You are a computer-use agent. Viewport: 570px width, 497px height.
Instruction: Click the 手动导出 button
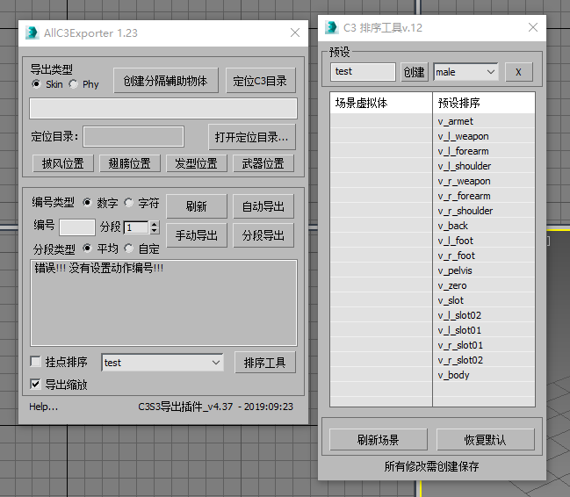click(x=197, y=235)
